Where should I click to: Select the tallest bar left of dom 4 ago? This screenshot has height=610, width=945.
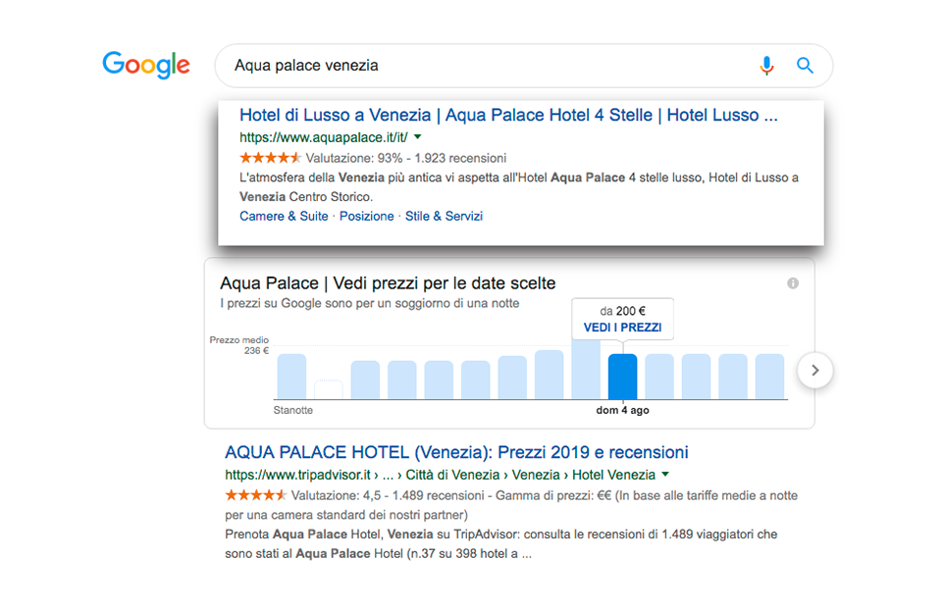[586, 369]
